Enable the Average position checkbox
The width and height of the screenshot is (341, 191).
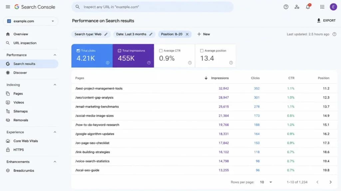point(201,51)
